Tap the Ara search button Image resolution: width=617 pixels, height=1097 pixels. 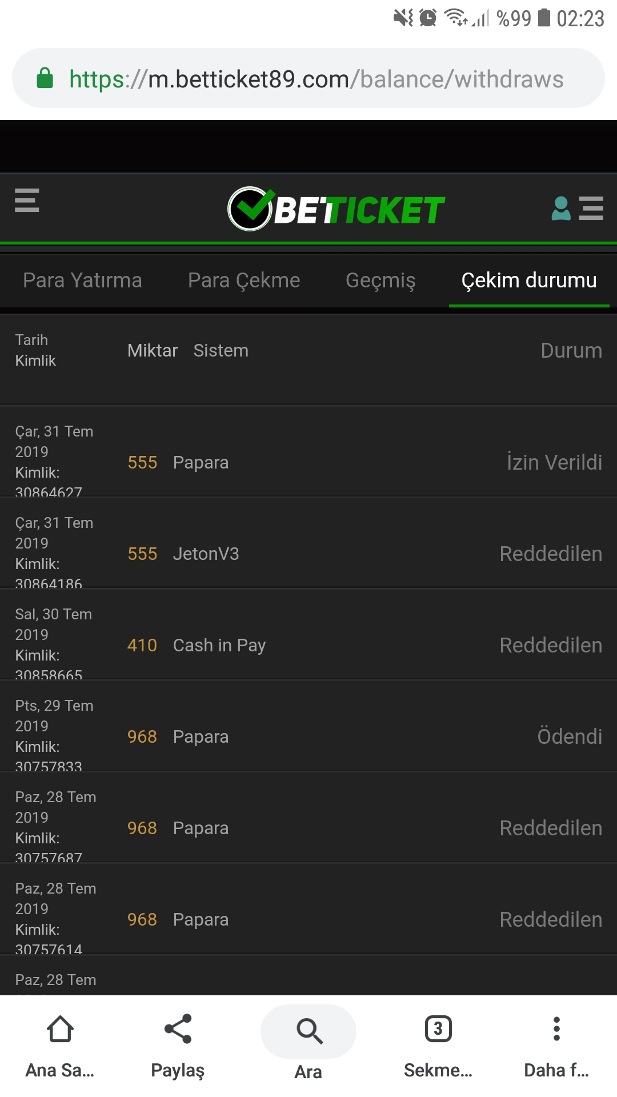[x=308, y=1045]
